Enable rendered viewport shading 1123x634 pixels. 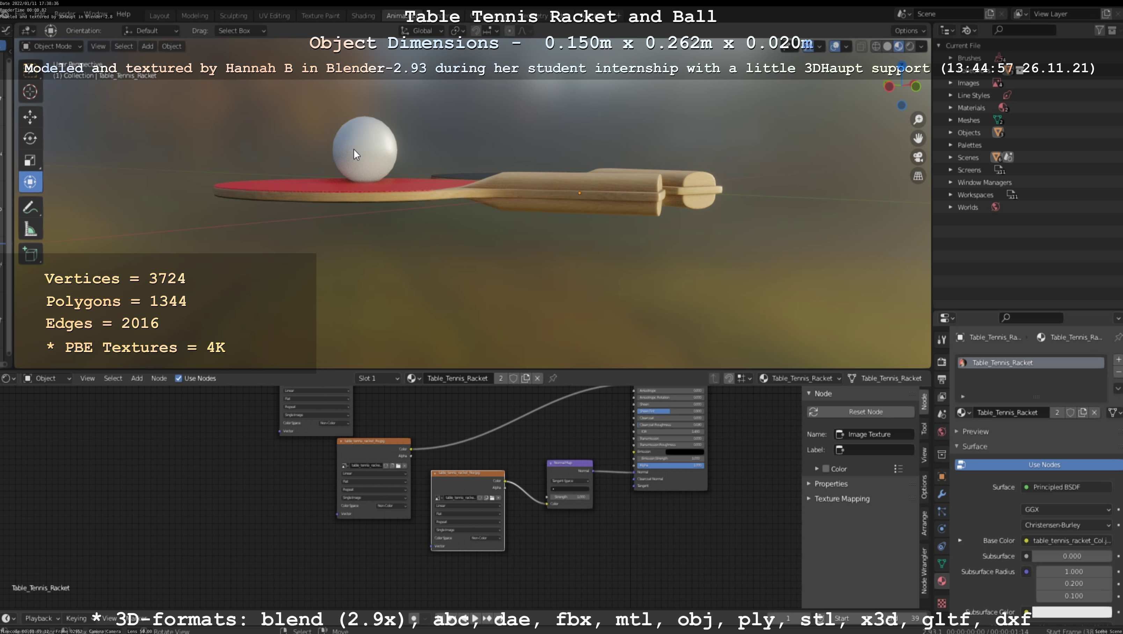(910, 46)
